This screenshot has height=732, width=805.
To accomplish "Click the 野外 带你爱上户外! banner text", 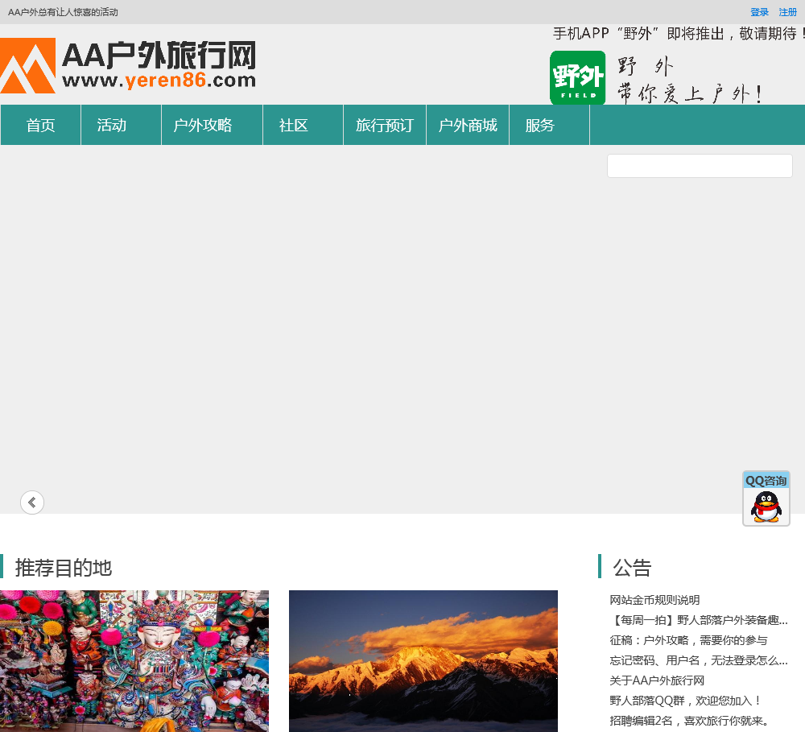I will pyautogui.click(x=689, y=81).
